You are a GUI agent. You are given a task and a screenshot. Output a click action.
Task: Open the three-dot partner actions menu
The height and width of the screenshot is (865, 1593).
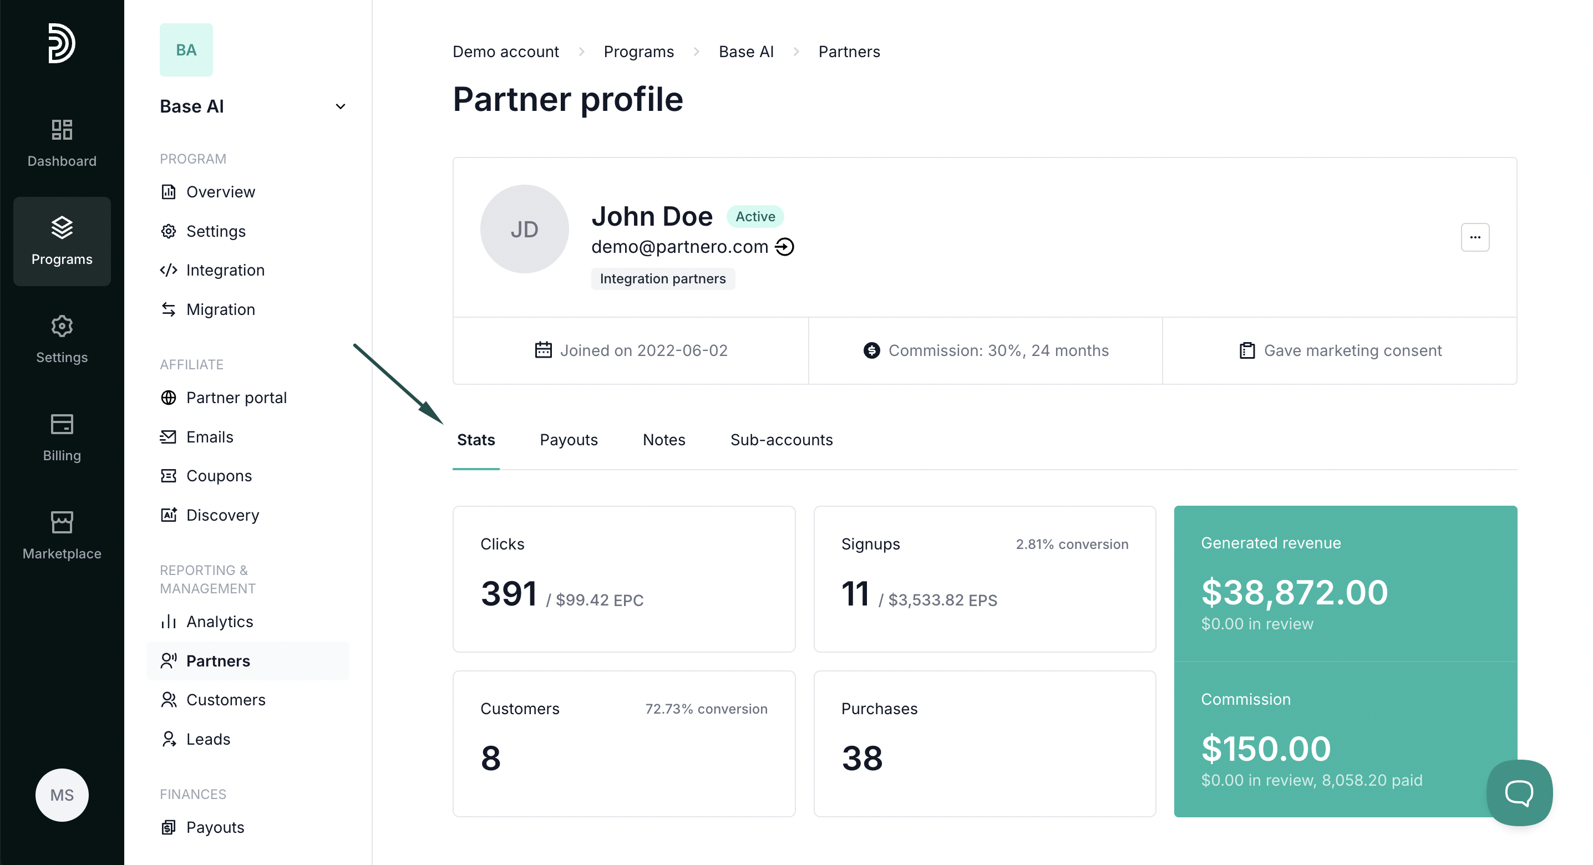1474,237
